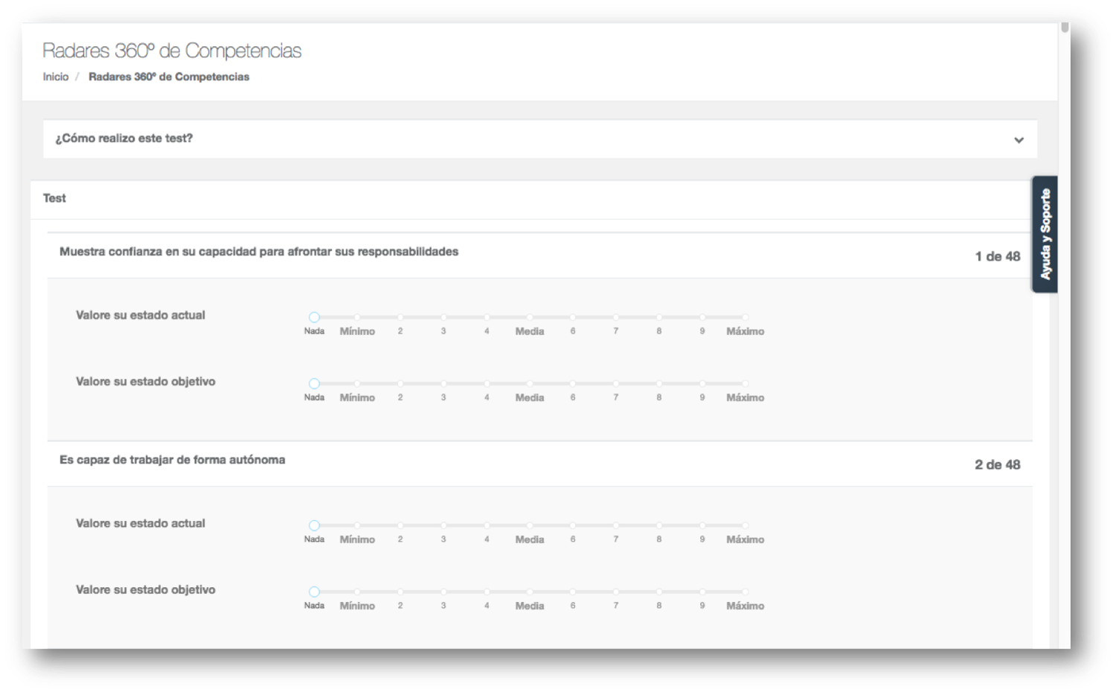Expand the ¿Cómo realizo este test? panel
Image resolution: width=1116 pixels, height=695 pixels.
coord(539,138)
